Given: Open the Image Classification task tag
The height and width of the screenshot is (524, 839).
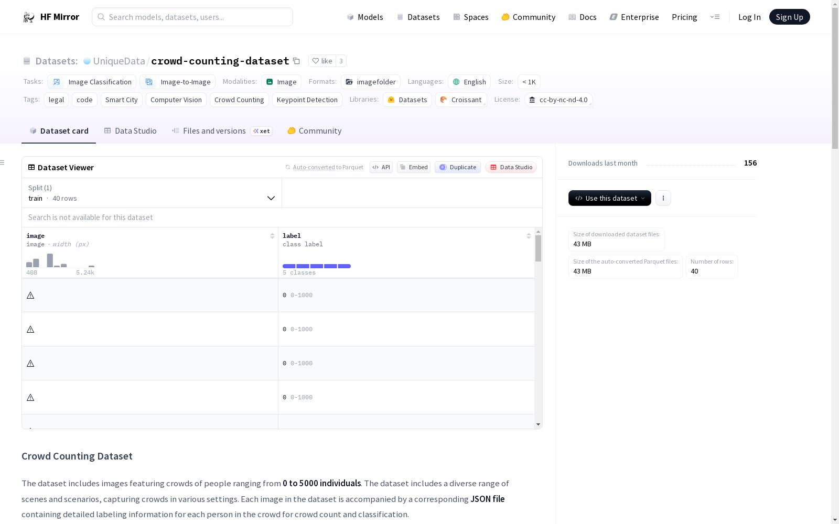Looking at the screenshot, I should 92,82.
